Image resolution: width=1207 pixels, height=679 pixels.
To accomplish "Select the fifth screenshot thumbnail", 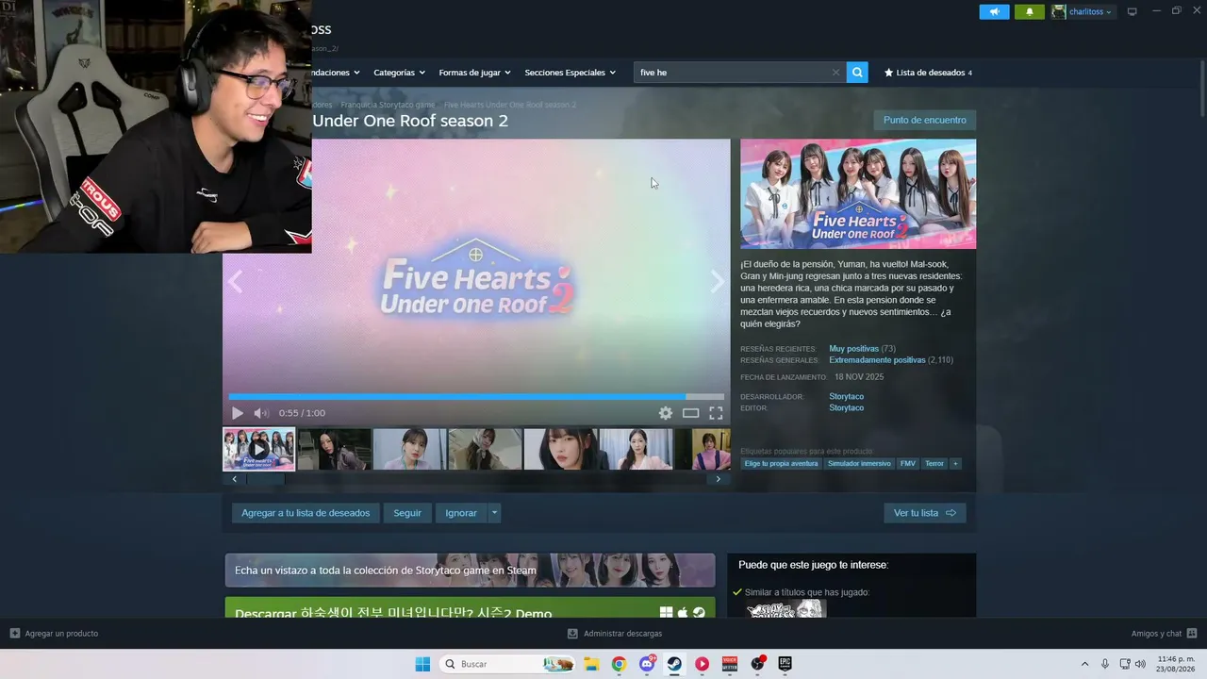I will [x=560, y=449].
